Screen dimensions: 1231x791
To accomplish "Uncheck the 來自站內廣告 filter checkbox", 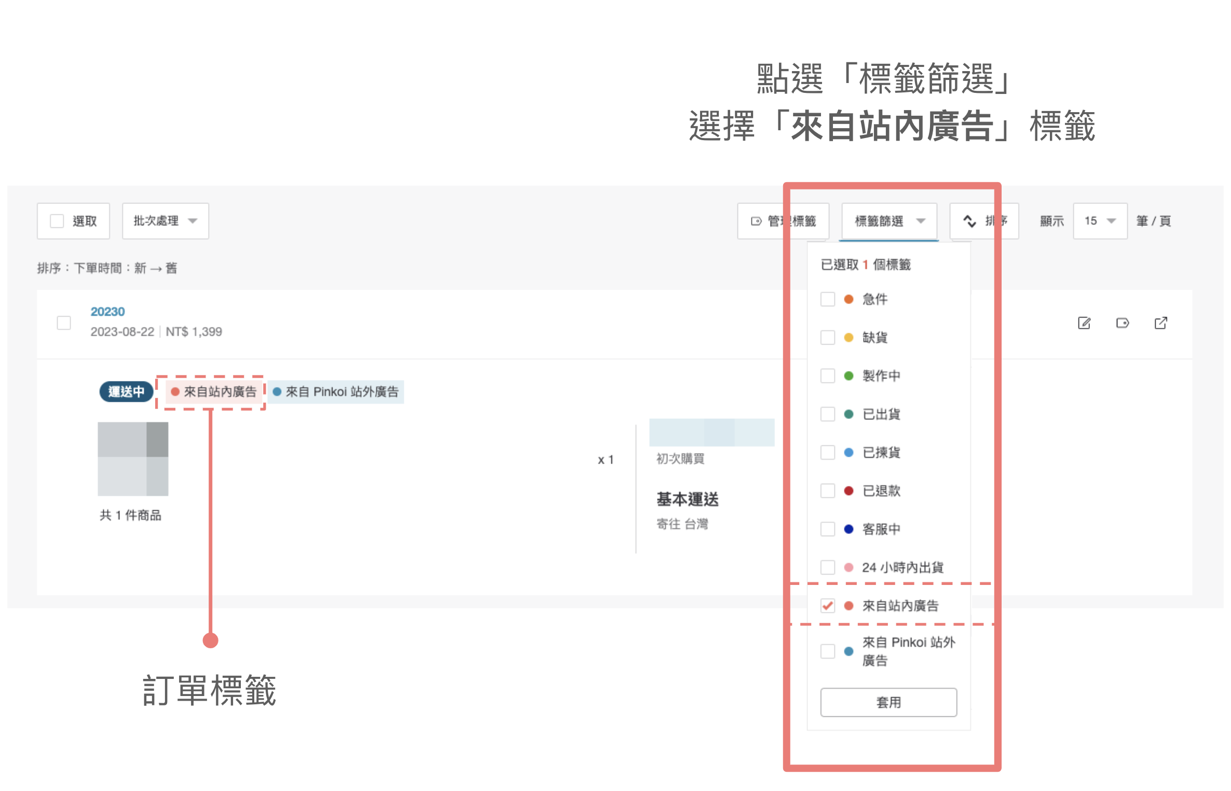I will click(x=827, y=606).
